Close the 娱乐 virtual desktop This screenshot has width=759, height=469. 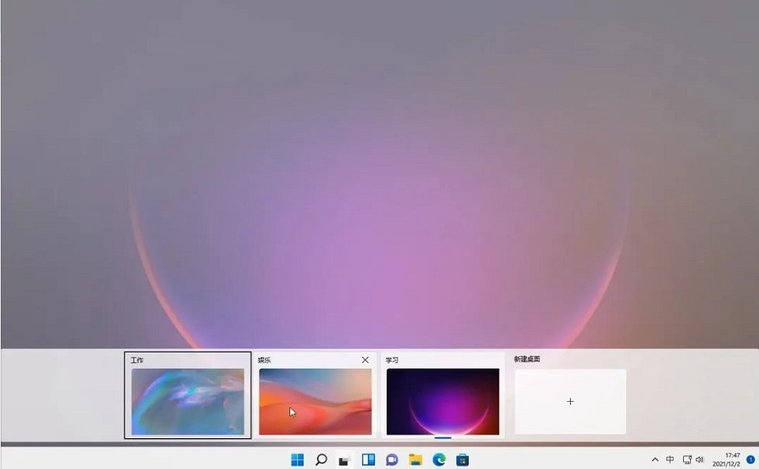365,360
